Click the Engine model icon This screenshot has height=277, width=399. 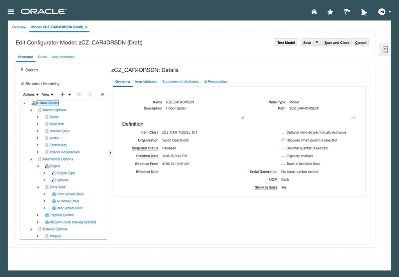[47, 166]
